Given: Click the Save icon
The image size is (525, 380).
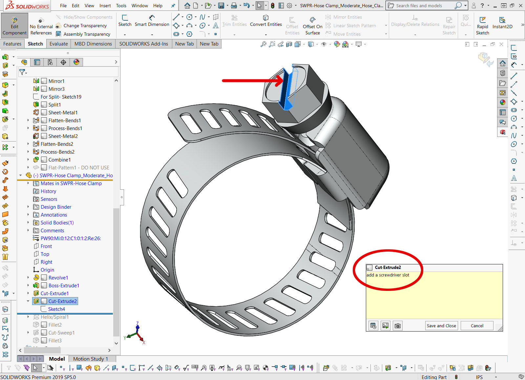Looking at the screenshot, I should point(221,6).
